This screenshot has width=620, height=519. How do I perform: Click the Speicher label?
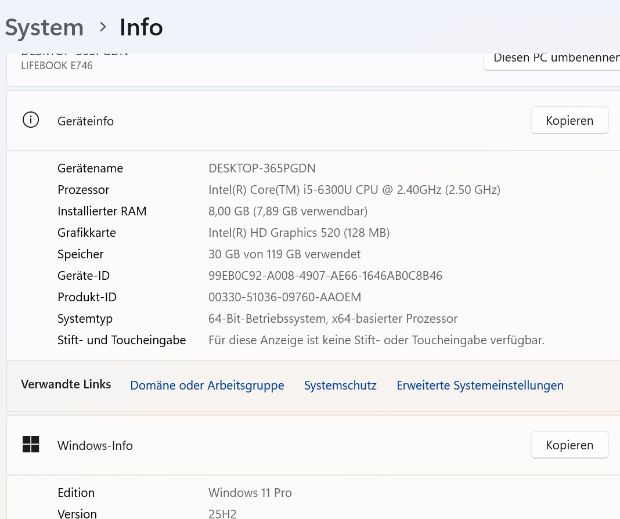(80, 254)
